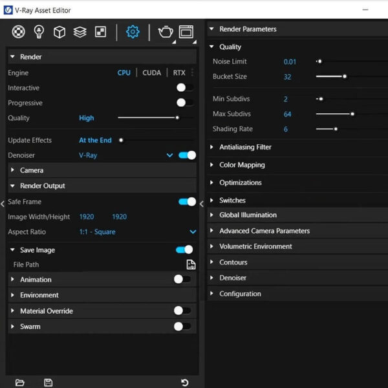Click the Noise Limit slider handle

point(320,61)
